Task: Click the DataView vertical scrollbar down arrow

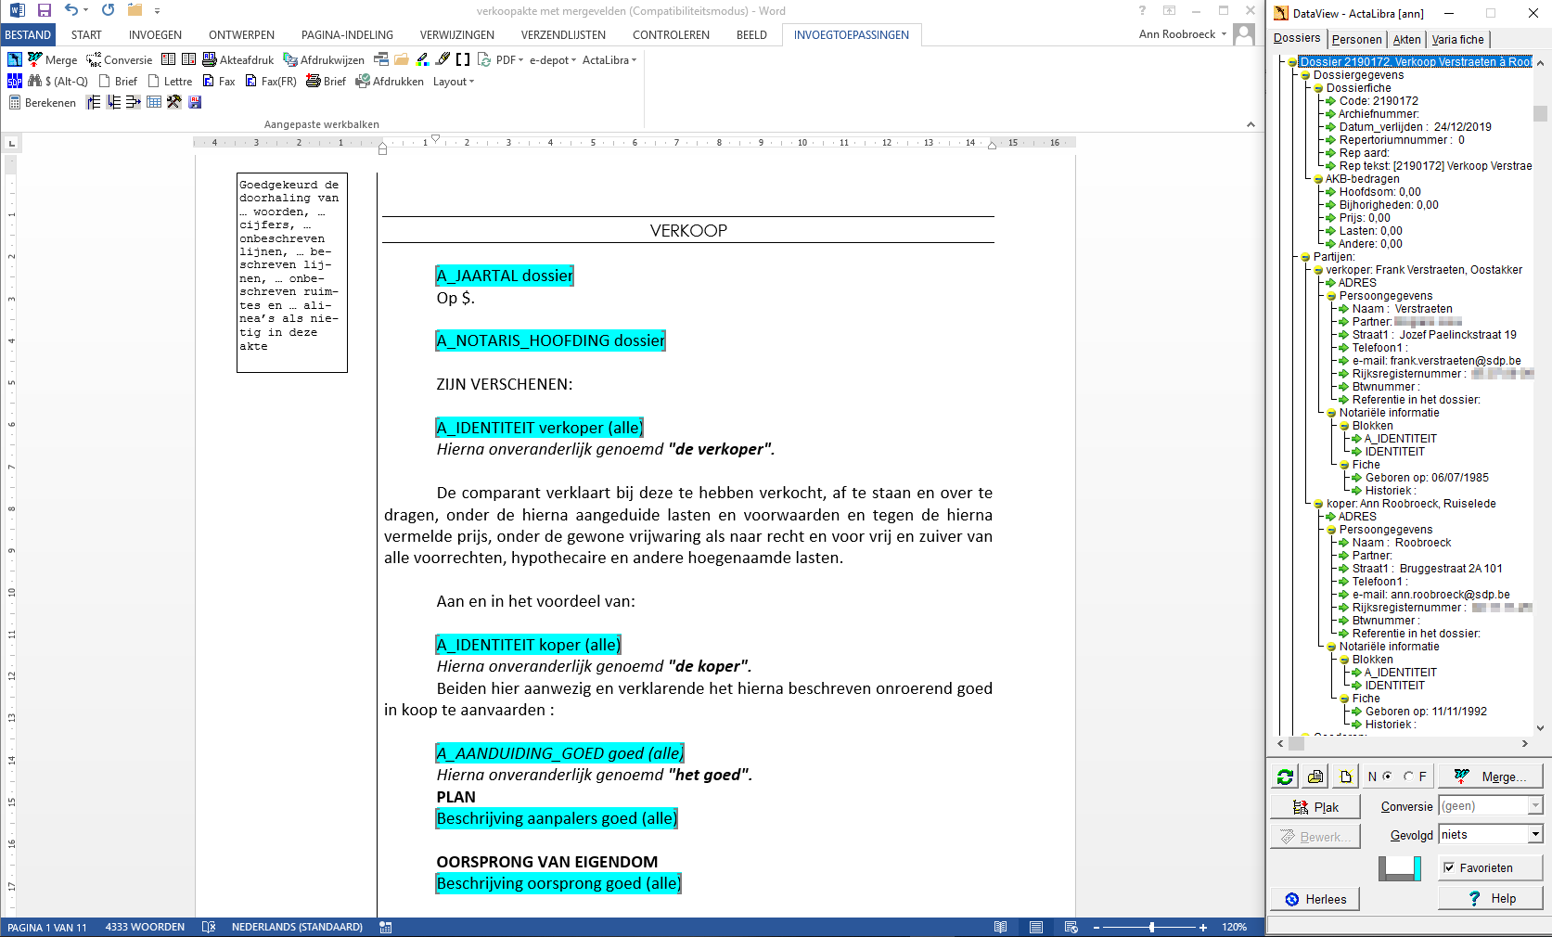Action: (x=1541, y=728)
